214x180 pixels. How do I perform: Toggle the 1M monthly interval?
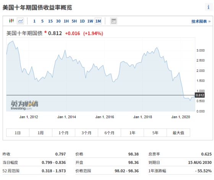98,21
